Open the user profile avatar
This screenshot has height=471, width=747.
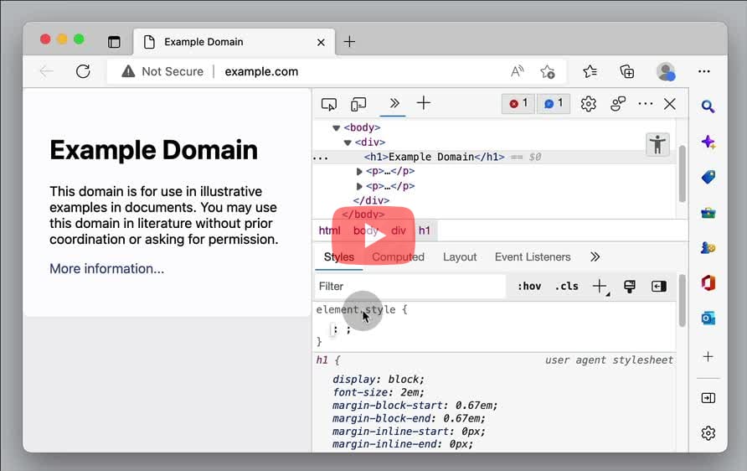[x=666, y=71]
